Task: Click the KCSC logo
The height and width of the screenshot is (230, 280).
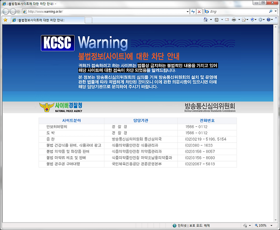Action: tap(57, 43)
